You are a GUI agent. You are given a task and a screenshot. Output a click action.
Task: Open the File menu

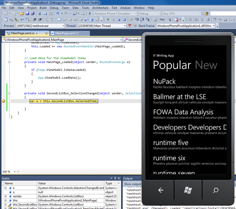point(4,8)
